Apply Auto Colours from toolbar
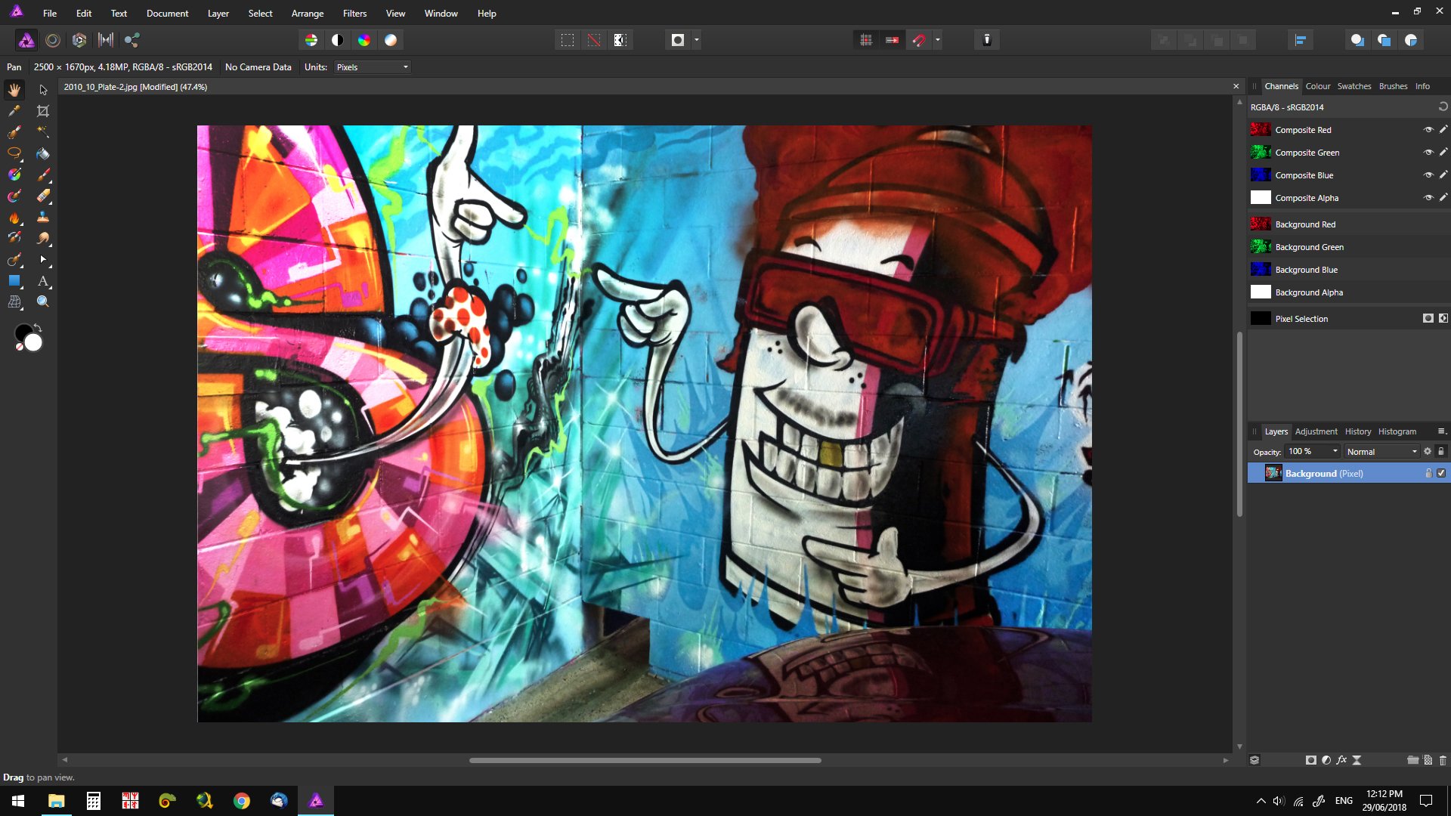The image size is (1451, 816). click(364, 40)
